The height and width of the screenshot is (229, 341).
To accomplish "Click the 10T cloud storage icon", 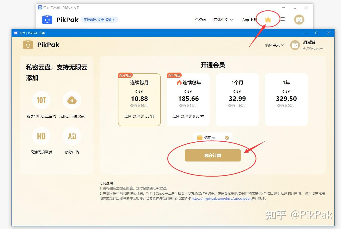I will (41, 100).
